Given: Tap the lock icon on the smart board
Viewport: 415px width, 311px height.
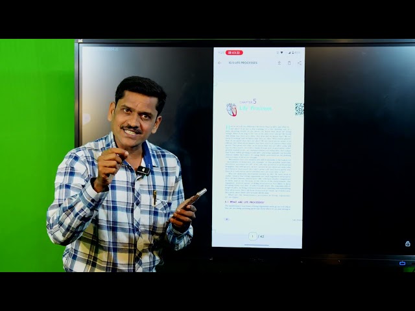Looking at the screenshot, I should 408,244.
